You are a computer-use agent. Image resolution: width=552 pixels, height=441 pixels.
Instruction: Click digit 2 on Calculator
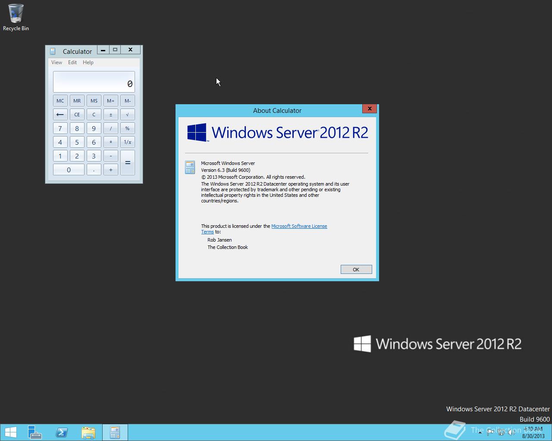tap(77, 156)
